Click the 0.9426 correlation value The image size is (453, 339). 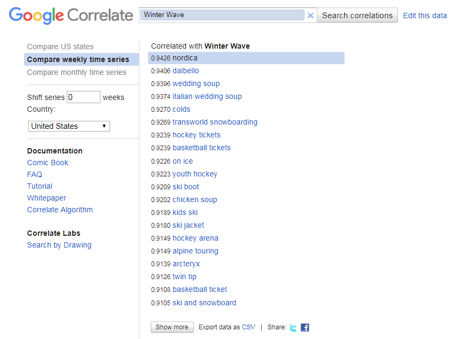pos(161,58)
